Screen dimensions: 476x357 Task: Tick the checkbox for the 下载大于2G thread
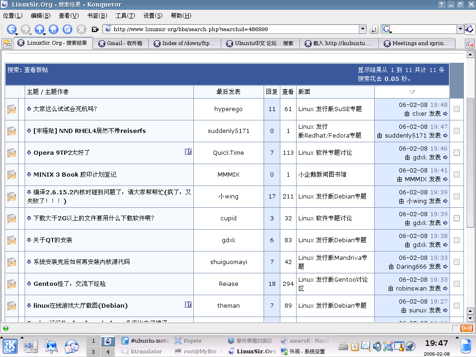tap(456, 218)
